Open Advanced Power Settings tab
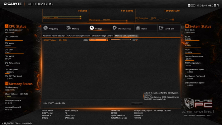This screenshot has width=222, height=125. point(54,36)
